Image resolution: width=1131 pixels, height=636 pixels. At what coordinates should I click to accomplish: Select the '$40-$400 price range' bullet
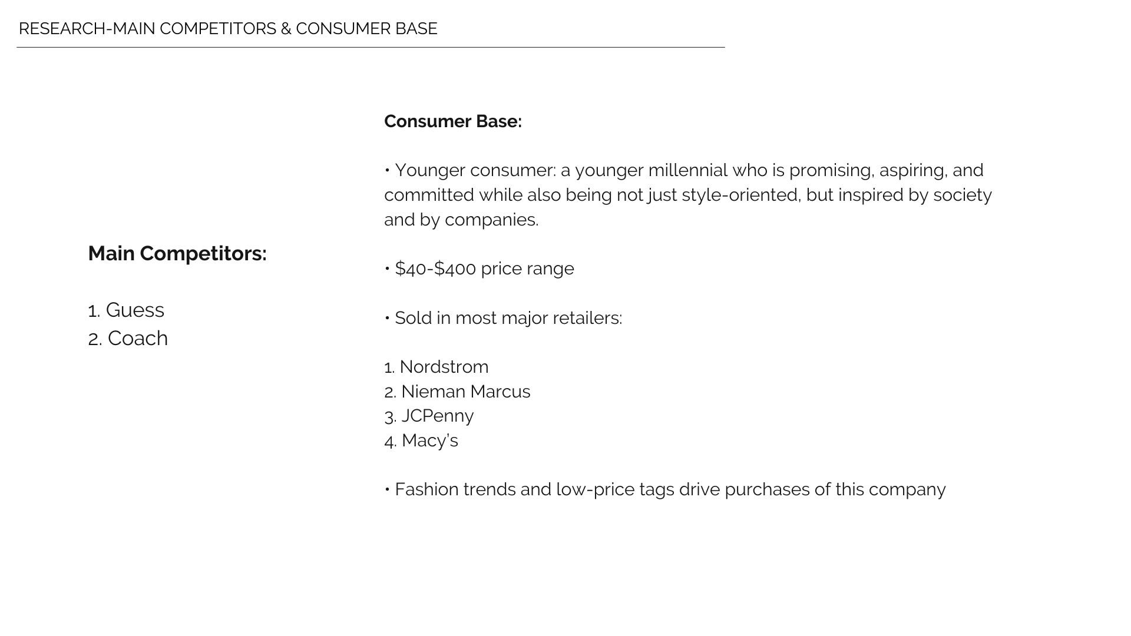[x=479, y=269]
